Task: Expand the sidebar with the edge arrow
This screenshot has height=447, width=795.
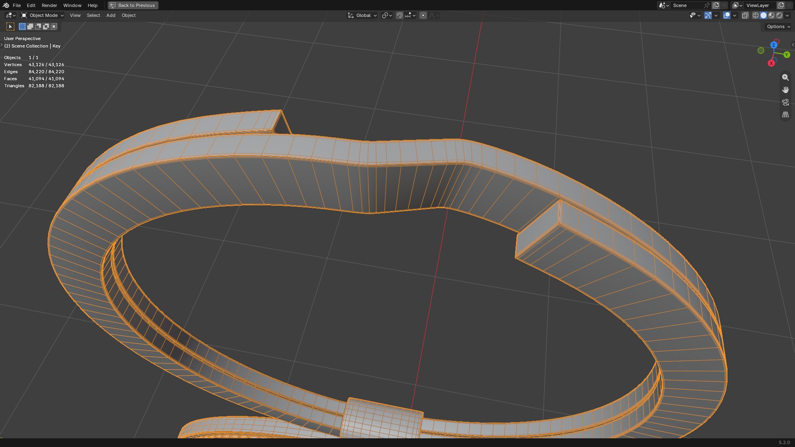Action: [x=793, y=45]
